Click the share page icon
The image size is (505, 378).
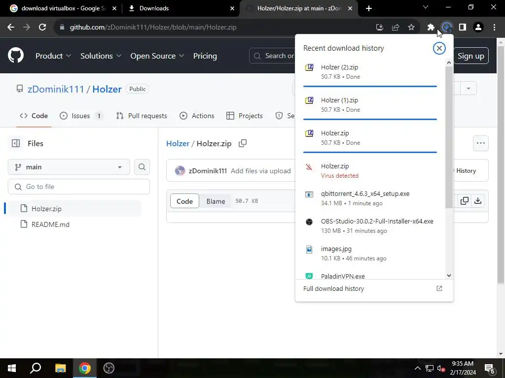click(x=396, y=28)
